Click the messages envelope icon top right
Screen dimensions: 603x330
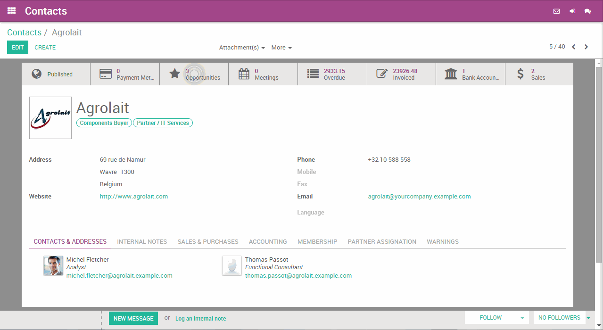click(x=556, y=11)
